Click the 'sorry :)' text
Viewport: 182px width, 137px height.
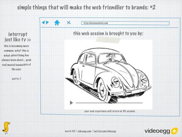click(16, 79)
